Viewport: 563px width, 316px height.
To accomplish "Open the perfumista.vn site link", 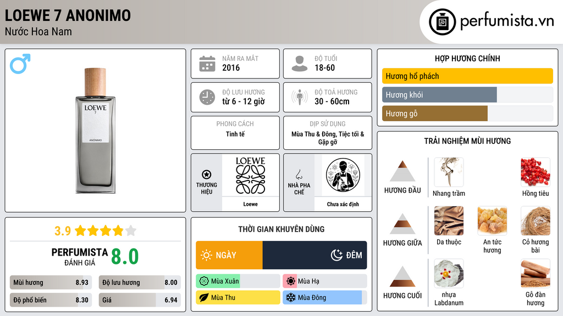I will click(507, 21).
